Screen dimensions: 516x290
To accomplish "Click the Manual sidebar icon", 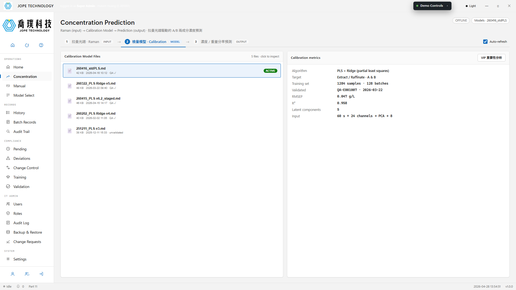I will click(x=8, y=86).
